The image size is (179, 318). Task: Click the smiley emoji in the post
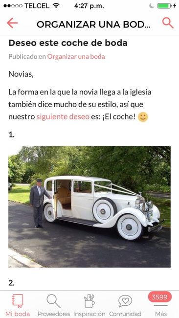click(143, 117)
